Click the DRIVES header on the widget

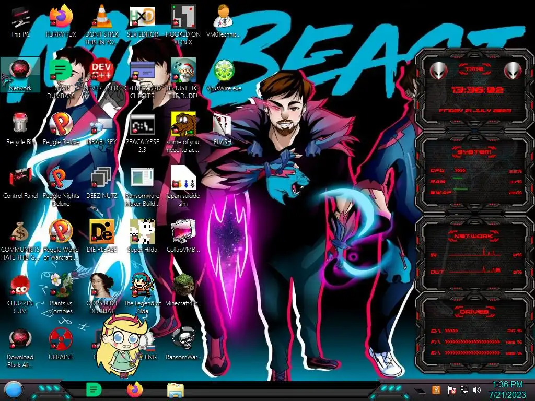pos(474,312)
